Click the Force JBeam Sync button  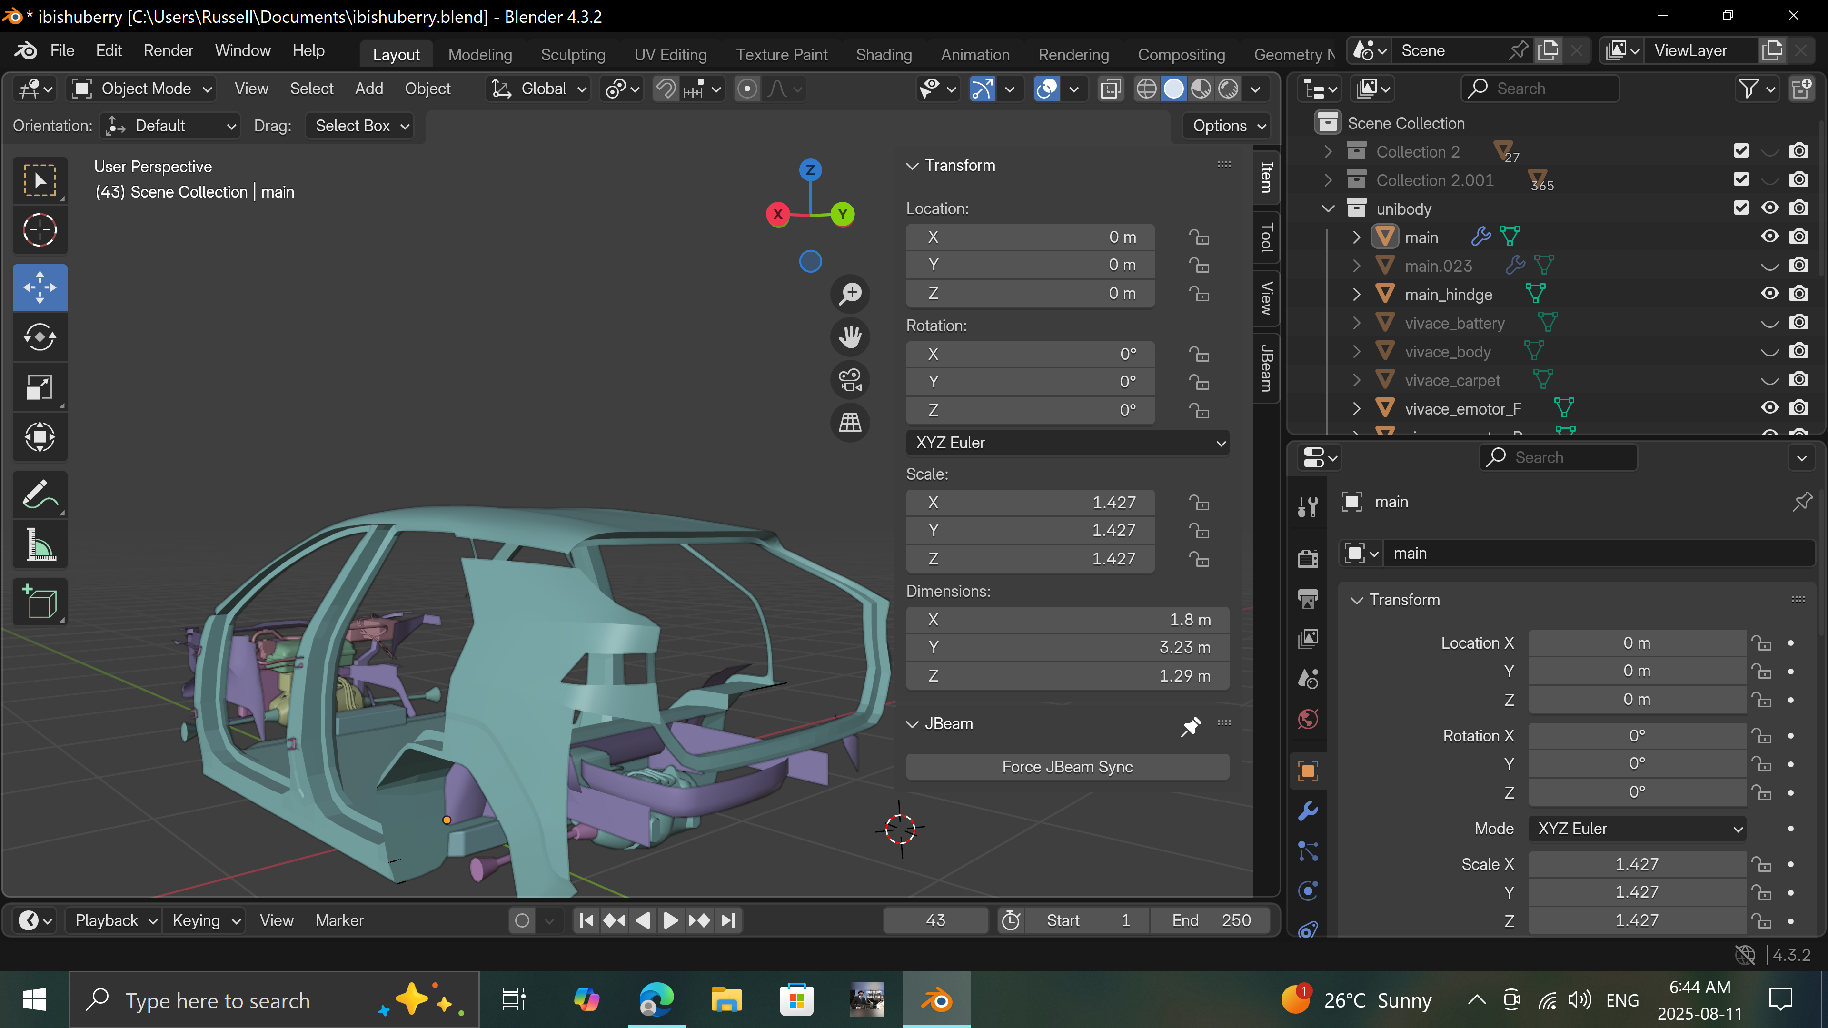point(1067,767)
